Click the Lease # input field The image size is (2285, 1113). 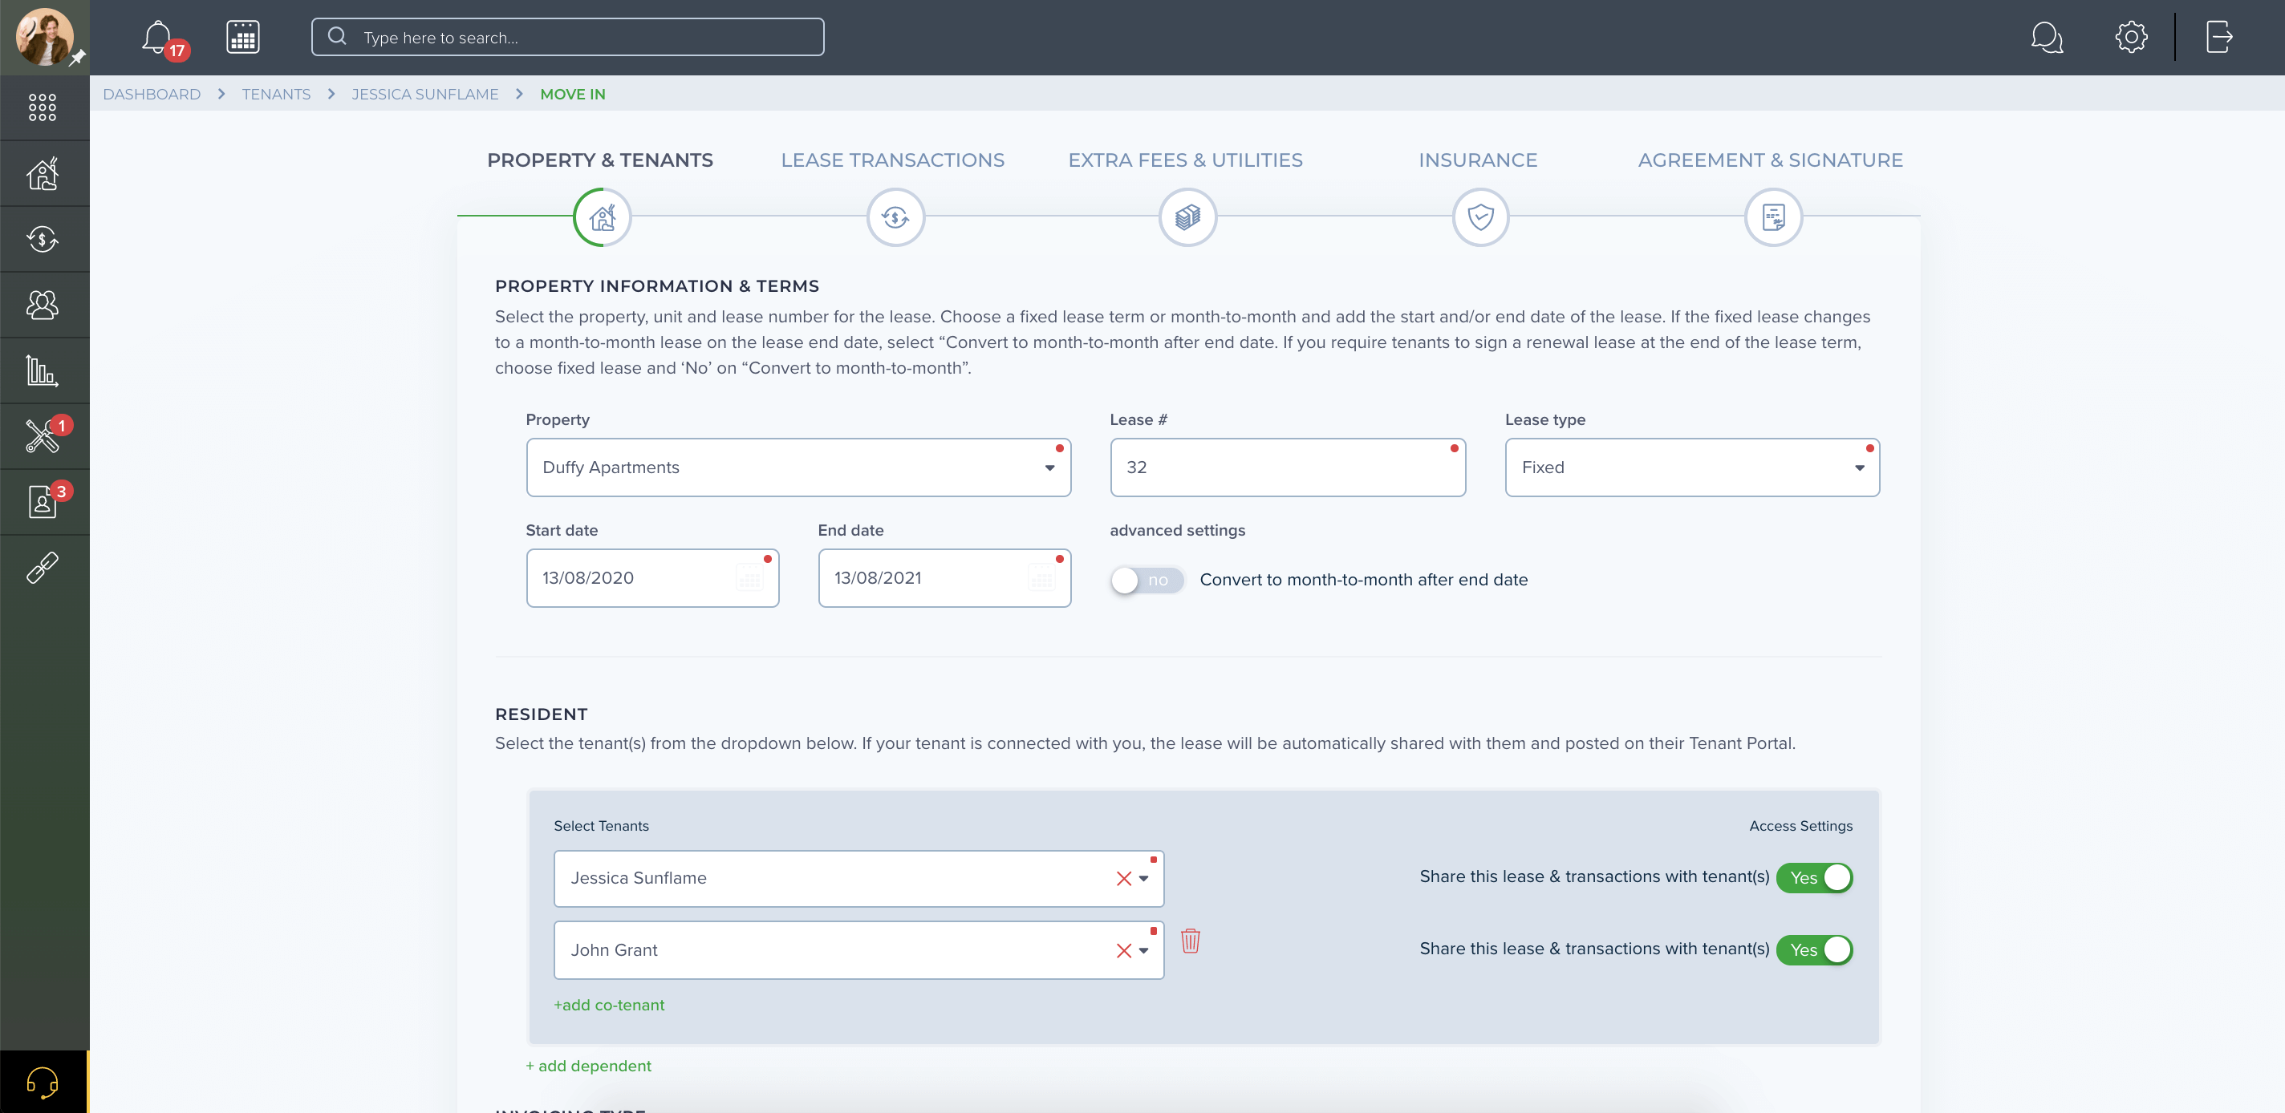click(x=1287, y=467)
